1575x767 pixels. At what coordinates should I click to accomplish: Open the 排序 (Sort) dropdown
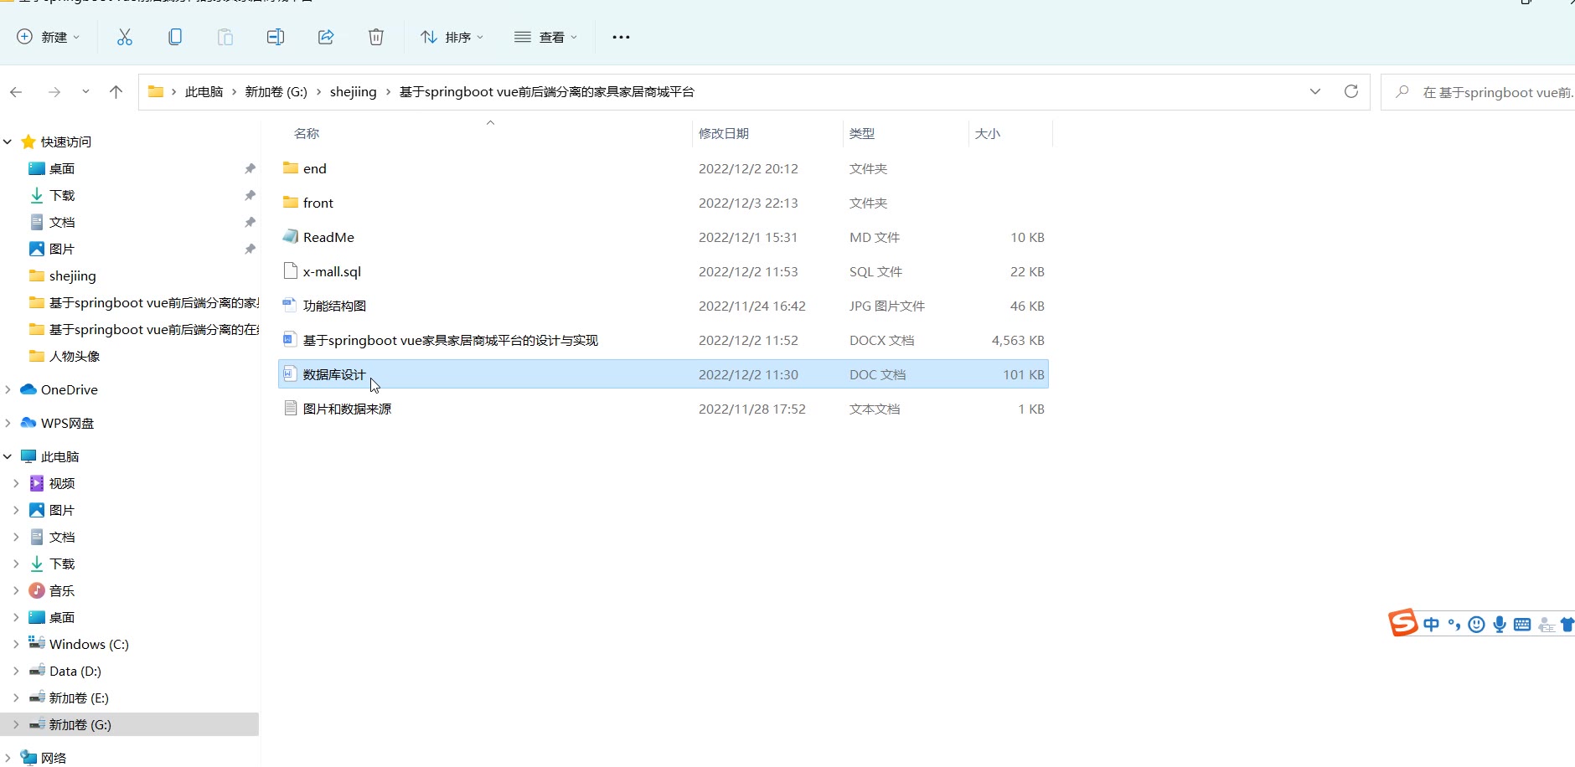(x=452, y=37)
